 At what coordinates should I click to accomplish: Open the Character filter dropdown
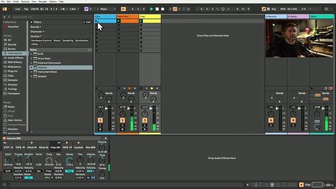[x=37, y=31]
